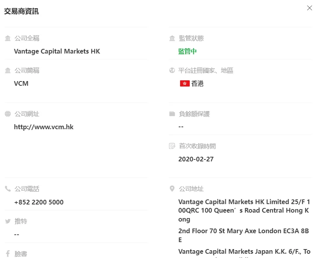This screenshot has height=258, width=316.
Task: Click the globe icon next to 公司網址
Action: (x=8, y=114)
